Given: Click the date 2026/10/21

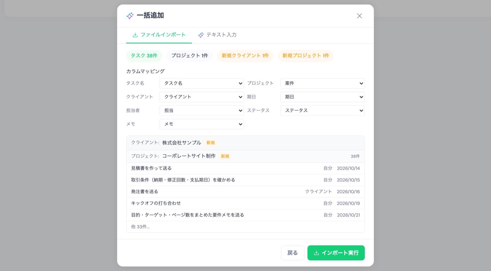Looking at the screenshot, I should tap(348, 215).
